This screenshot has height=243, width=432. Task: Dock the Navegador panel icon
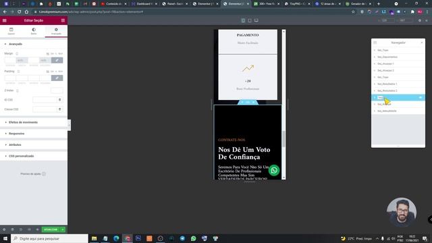tap(375, 43)
